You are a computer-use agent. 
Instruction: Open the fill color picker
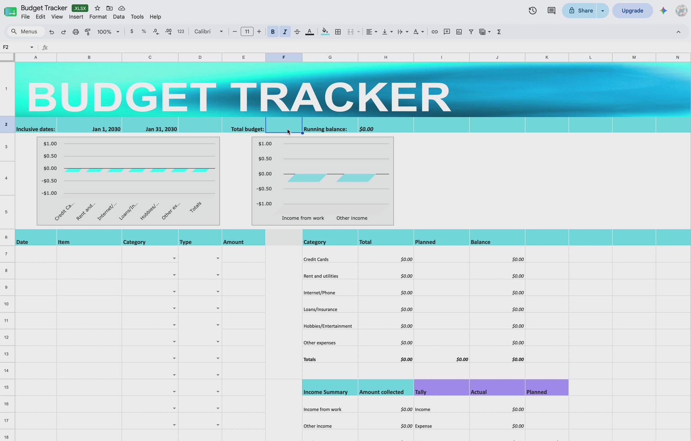tap(325, 32)
